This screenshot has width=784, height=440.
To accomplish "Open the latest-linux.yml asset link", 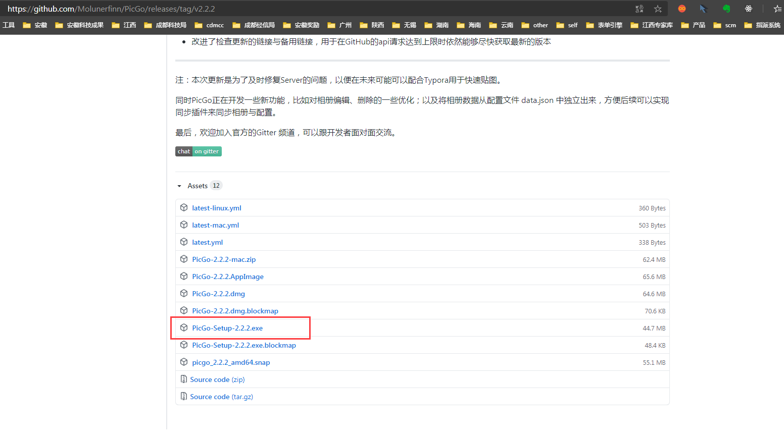I will (x=217, y=208).
